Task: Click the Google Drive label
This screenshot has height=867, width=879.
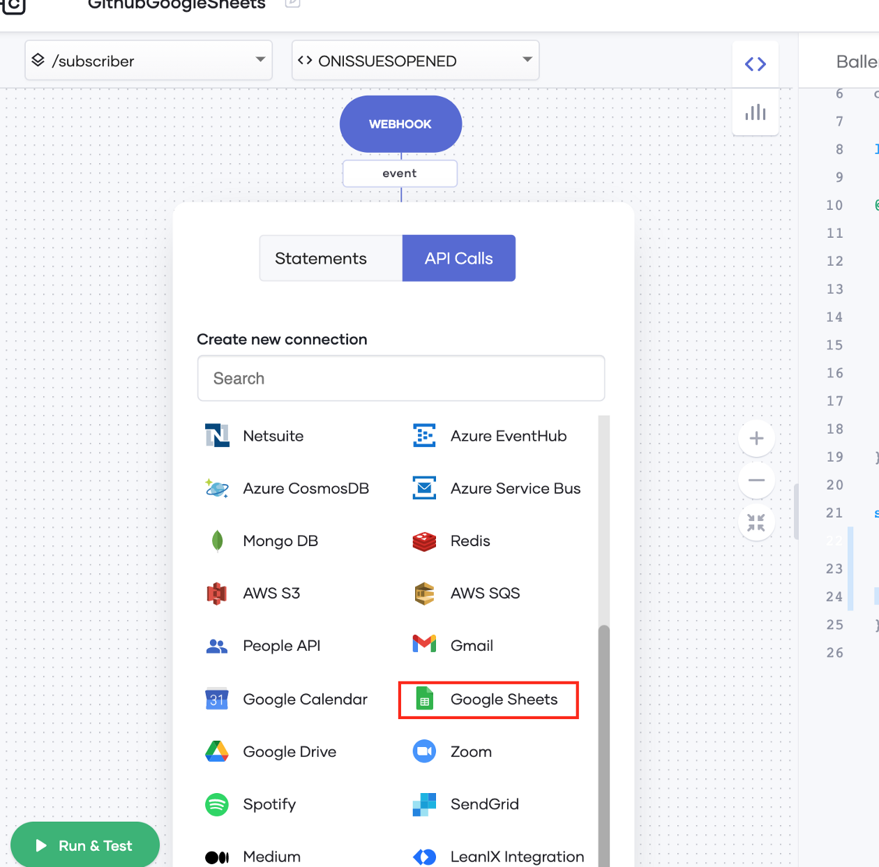Action: (x=290, y=751)
